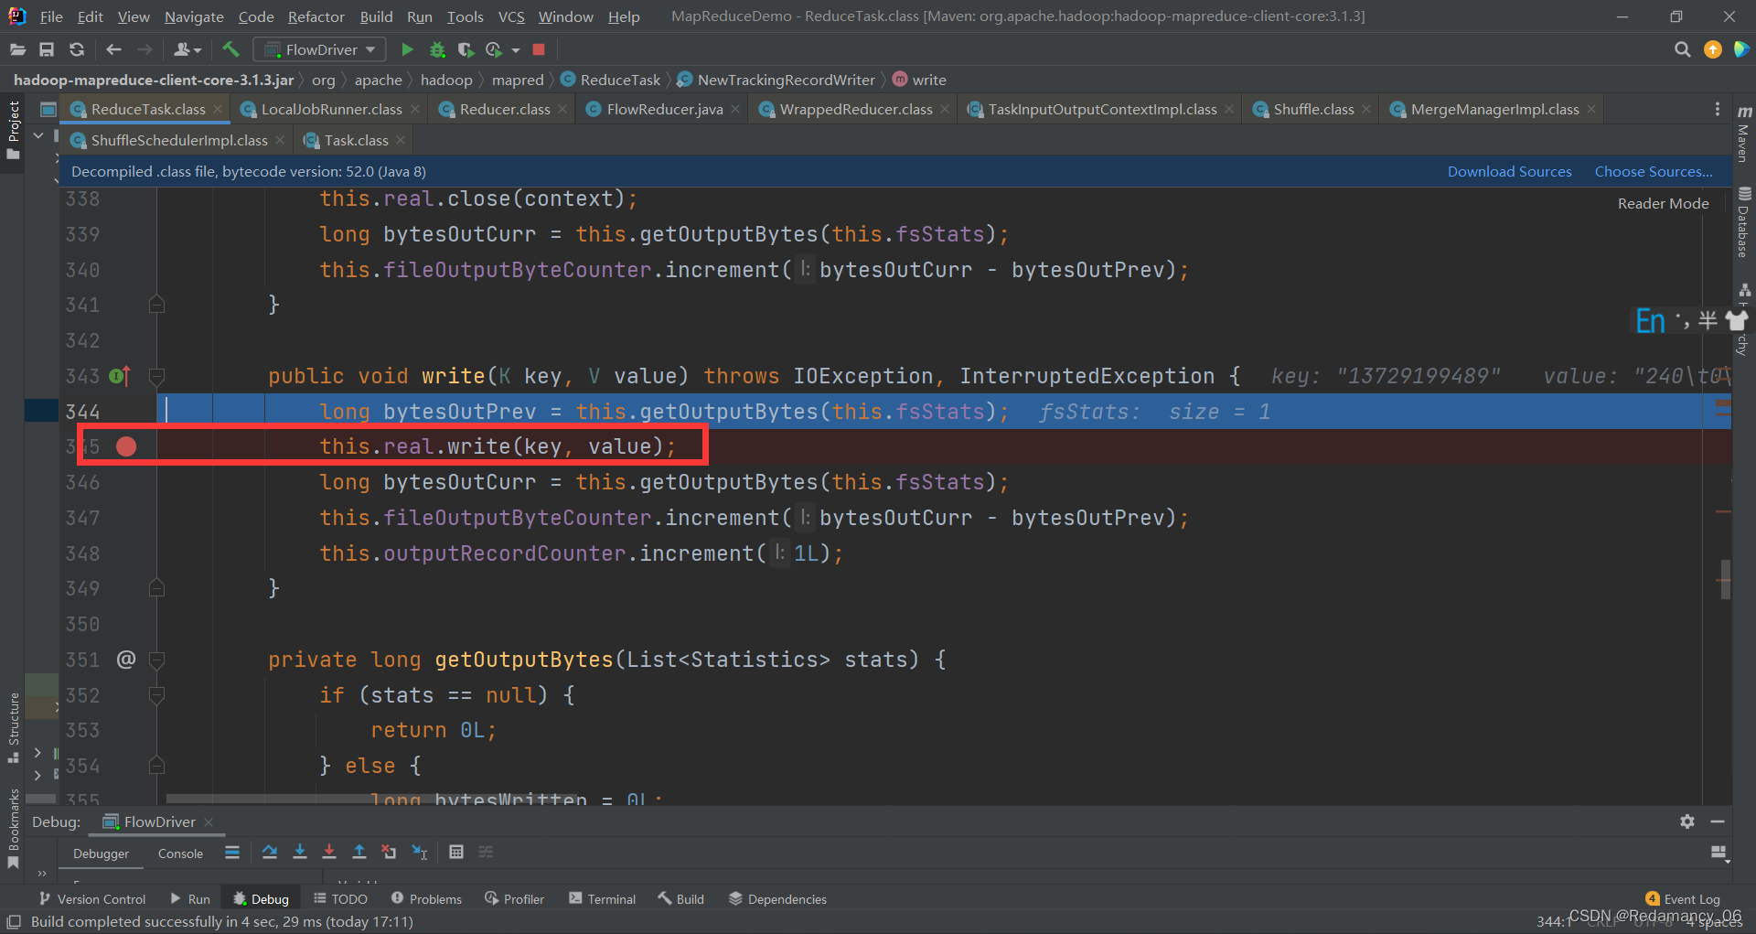Run with profiler icon
Viewport: 1756px width, 934px height.
pyautogui.click(x=494, y=49)
